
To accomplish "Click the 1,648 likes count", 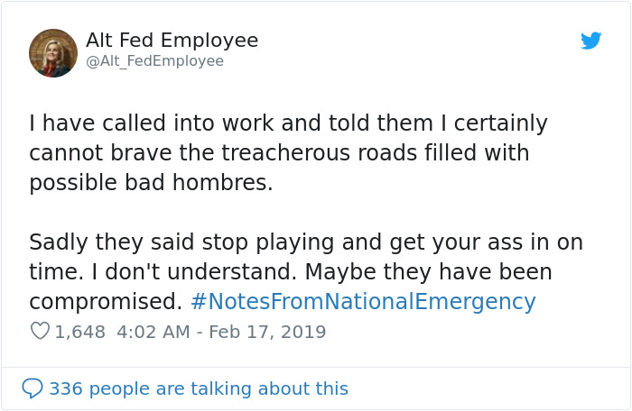I will 79,332.
